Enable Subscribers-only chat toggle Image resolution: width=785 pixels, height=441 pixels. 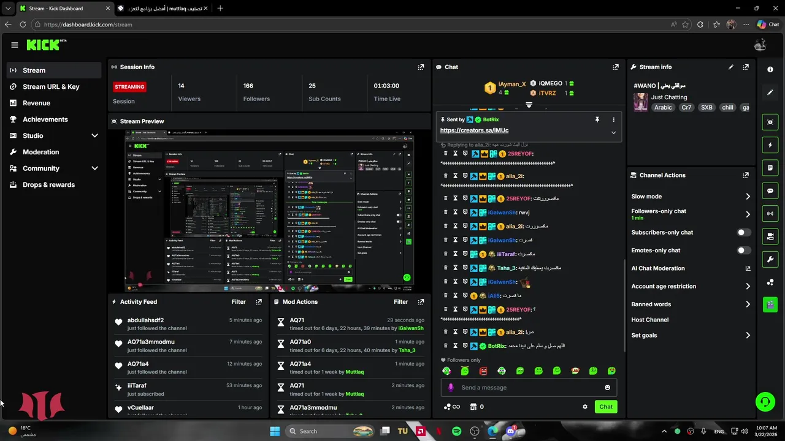(743, 233)
